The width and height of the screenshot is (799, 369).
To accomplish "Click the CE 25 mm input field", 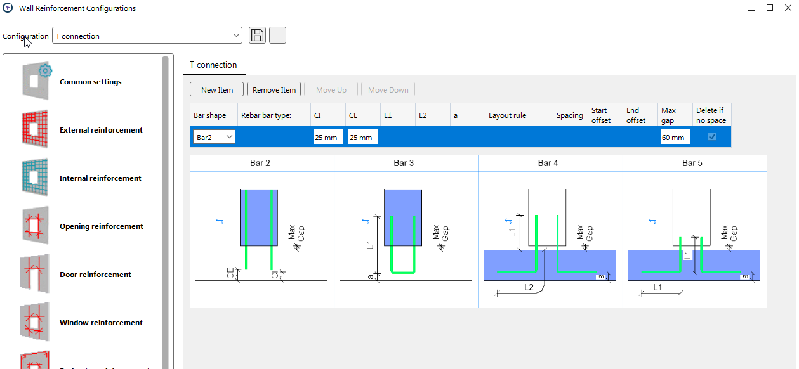I will [363, 137].
